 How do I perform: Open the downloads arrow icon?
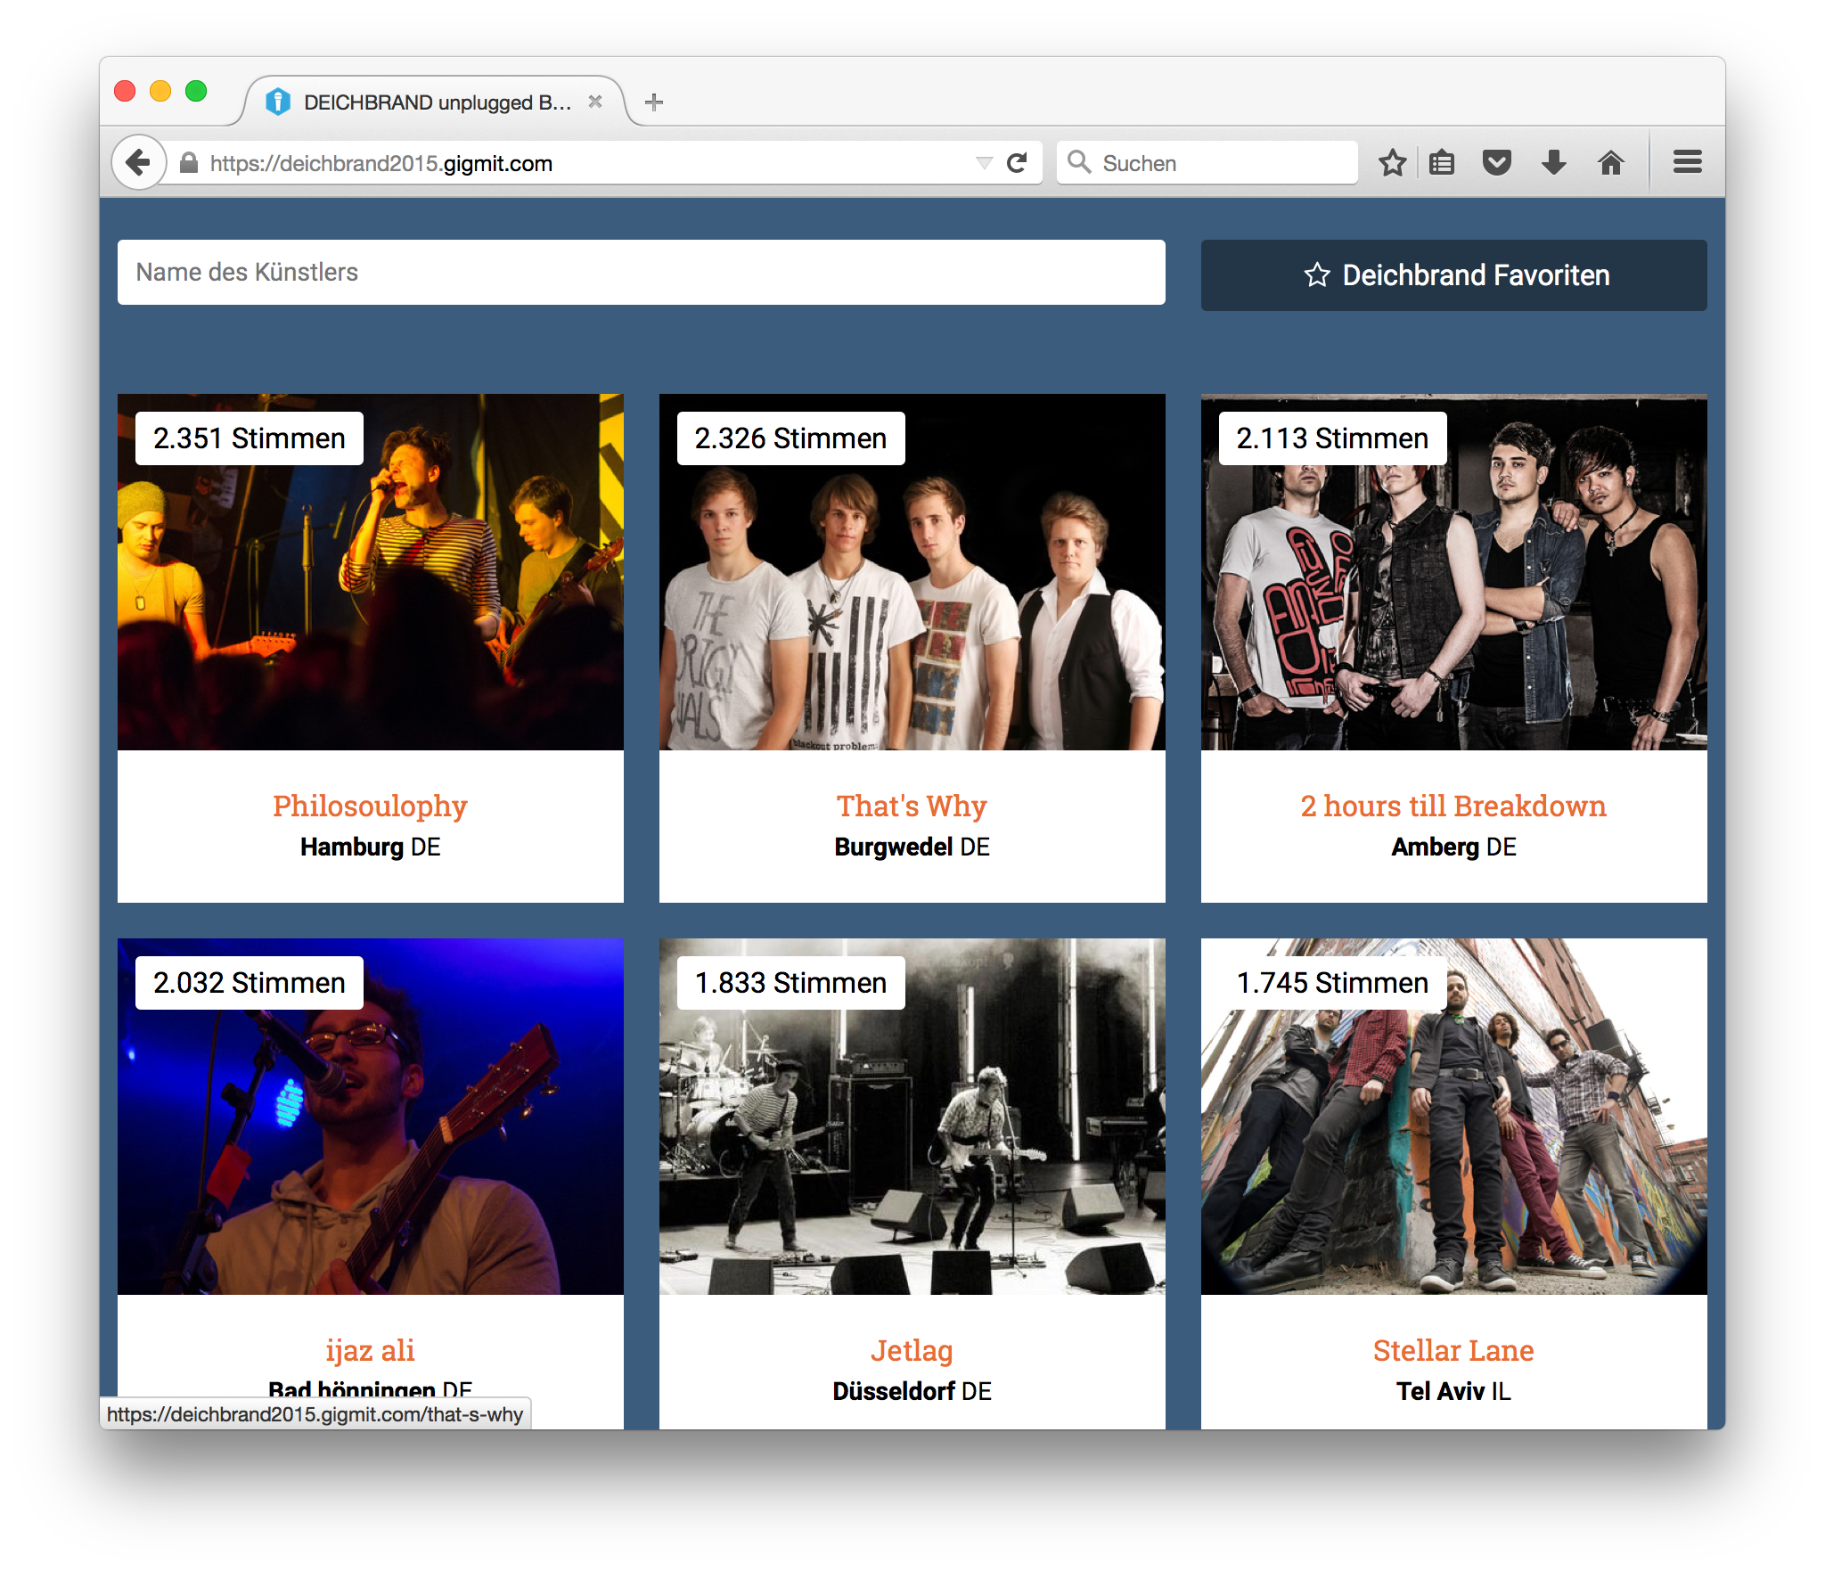1554,163
